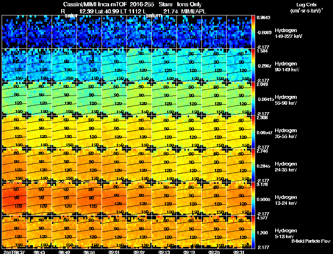Click the '09:13' time label

(x=164, y=252)
